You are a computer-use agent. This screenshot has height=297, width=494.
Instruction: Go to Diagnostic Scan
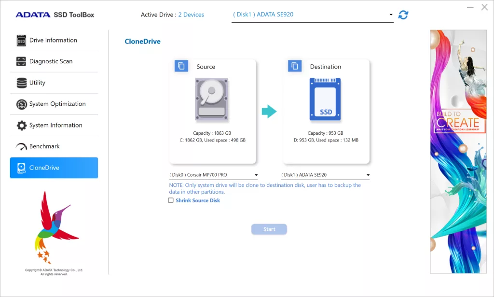[x=54, y=61]
